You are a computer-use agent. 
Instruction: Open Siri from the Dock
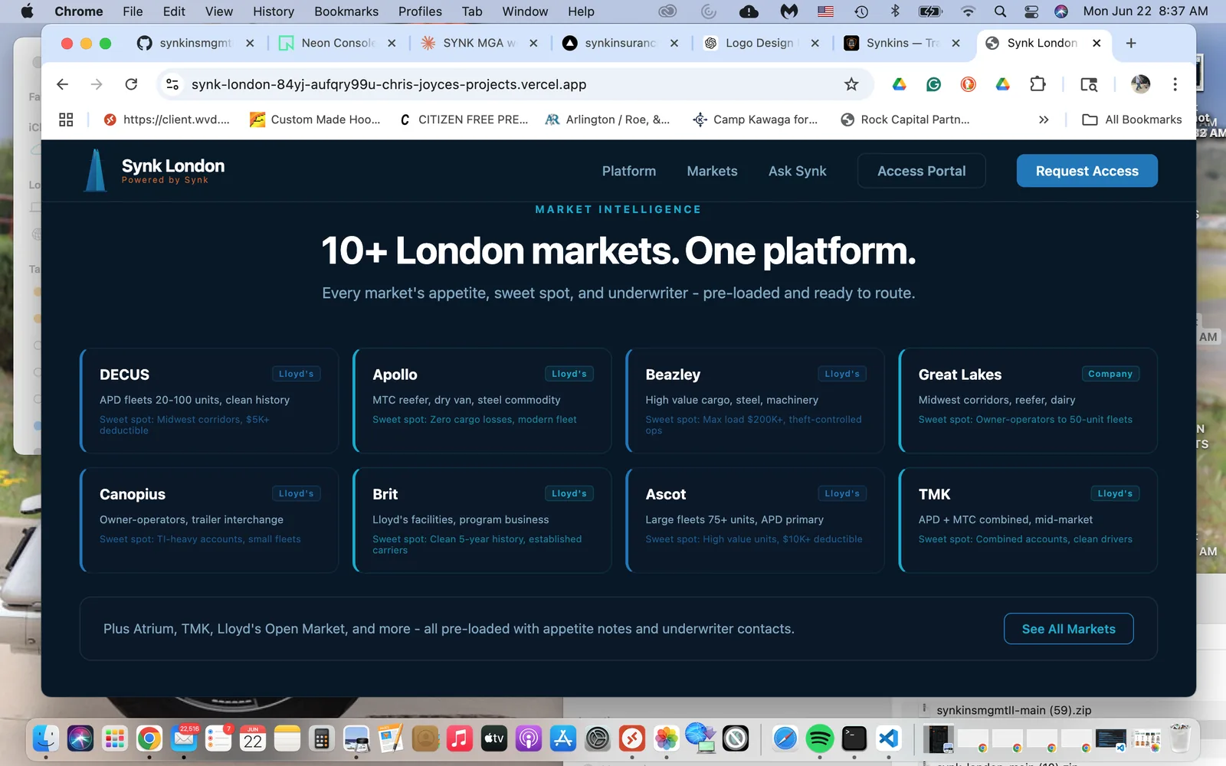80,738
